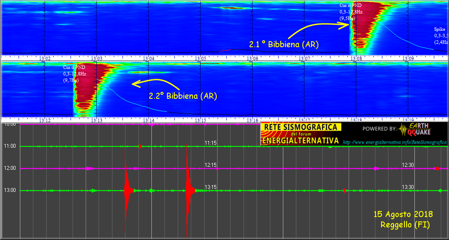
Task: Select the 13:00 helicorder row label
Action: pyautogui.click(x=10, y=190)
